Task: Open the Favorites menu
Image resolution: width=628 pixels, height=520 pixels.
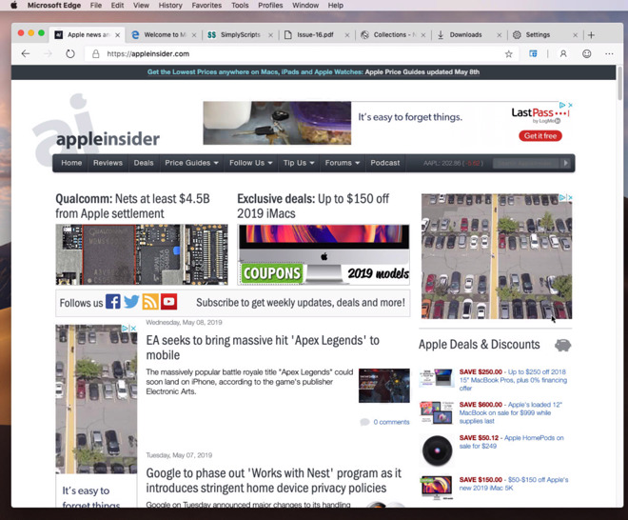Action: click(x=206, y=5)
